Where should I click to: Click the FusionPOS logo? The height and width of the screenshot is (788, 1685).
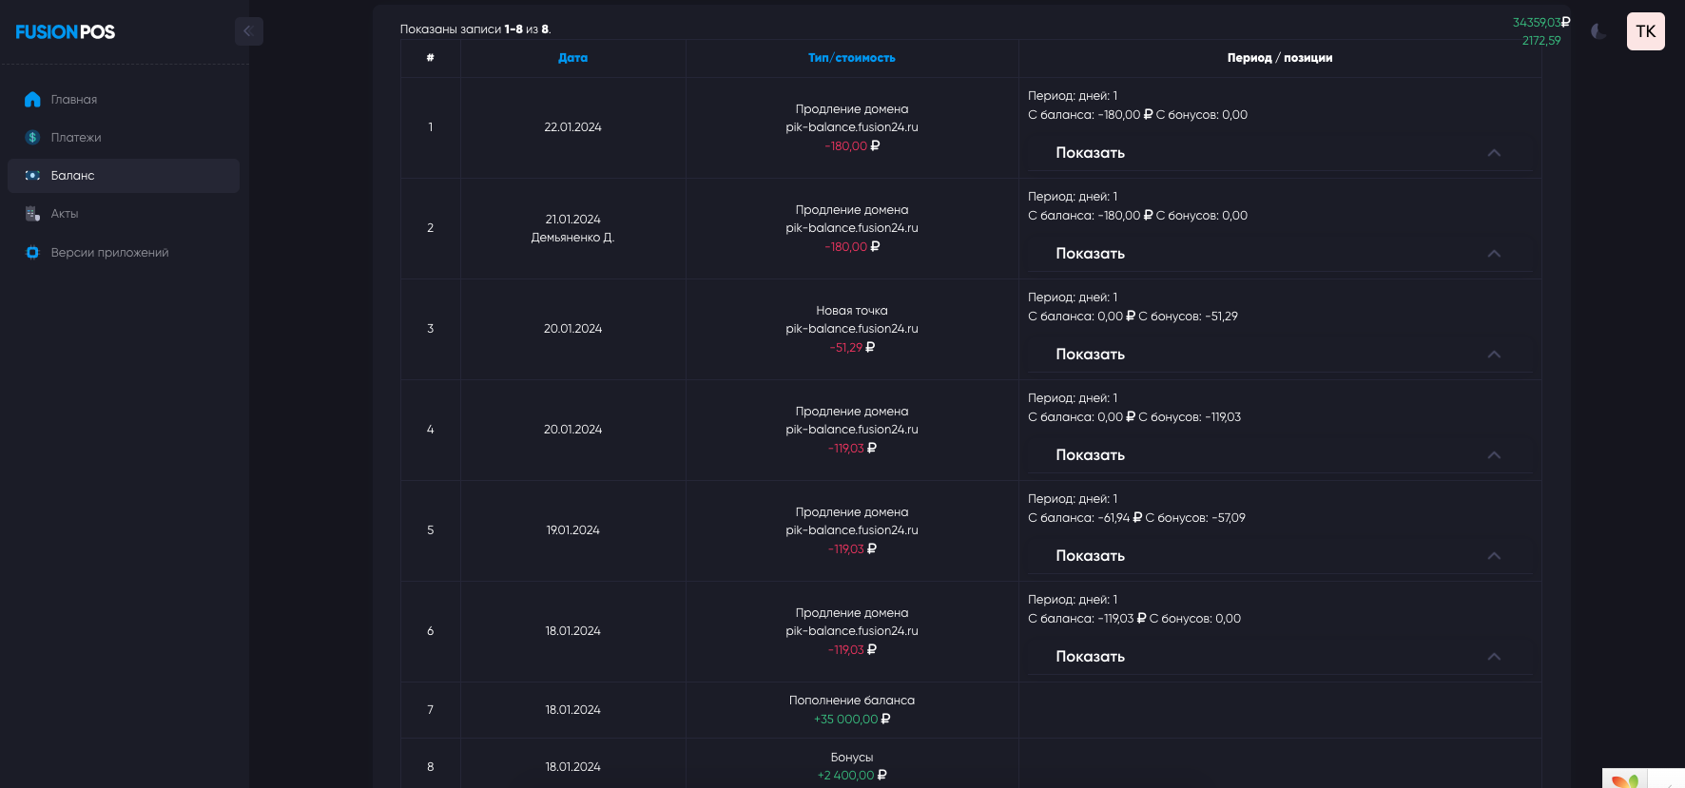(x=66, y=32)
